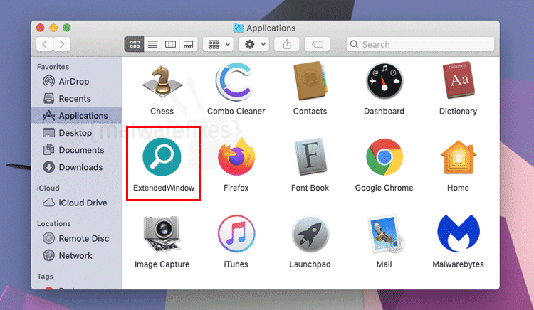Screen dimensions: 534x310
Task: Open Downloads in the sidebar
Action: [x=77, y=167]
